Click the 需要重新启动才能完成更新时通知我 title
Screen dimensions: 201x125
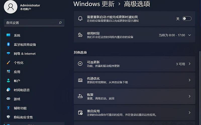click(112, 17)
